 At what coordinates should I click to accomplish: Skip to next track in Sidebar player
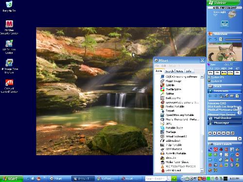[x=224, y=133]
